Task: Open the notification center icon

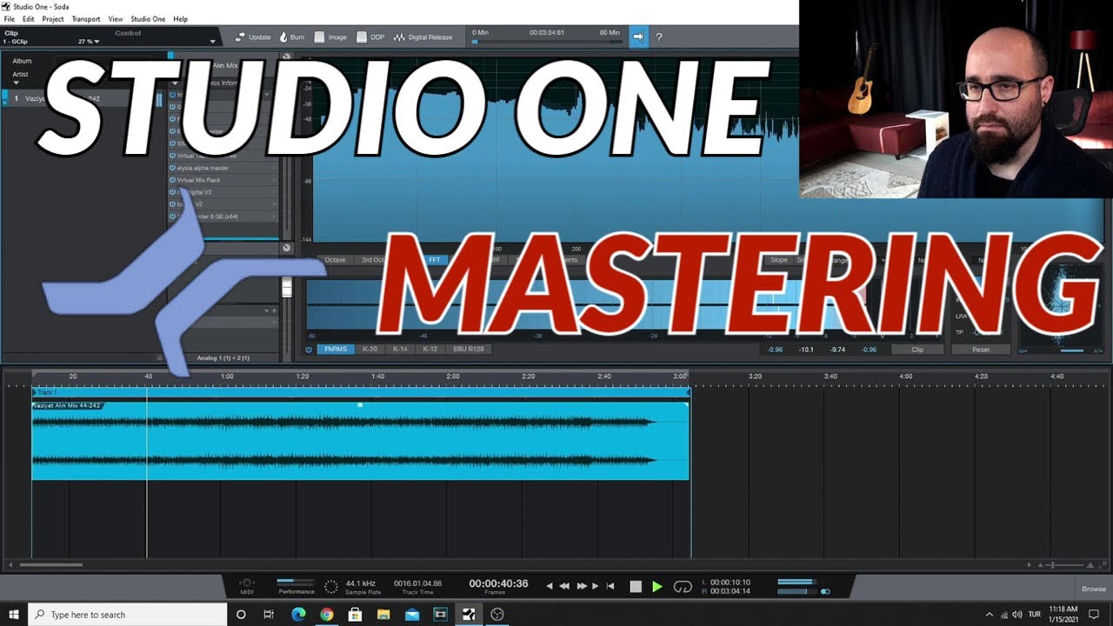Action: point(1095,615)
